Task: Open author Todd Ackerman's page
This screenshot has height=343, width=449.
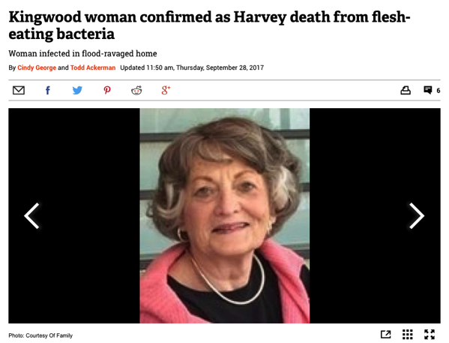Action: click(x=93, y=68)
